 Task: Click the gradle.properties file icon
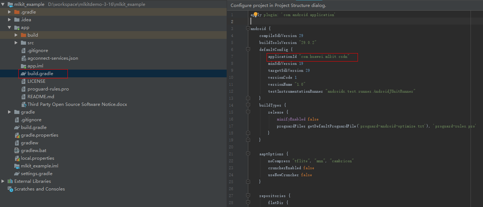coord(17,135)
